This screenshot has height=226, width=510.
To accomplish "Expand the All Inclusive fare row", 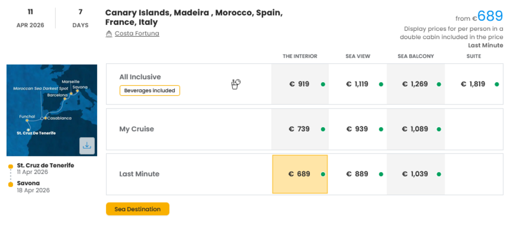I will tap(140, 77).
